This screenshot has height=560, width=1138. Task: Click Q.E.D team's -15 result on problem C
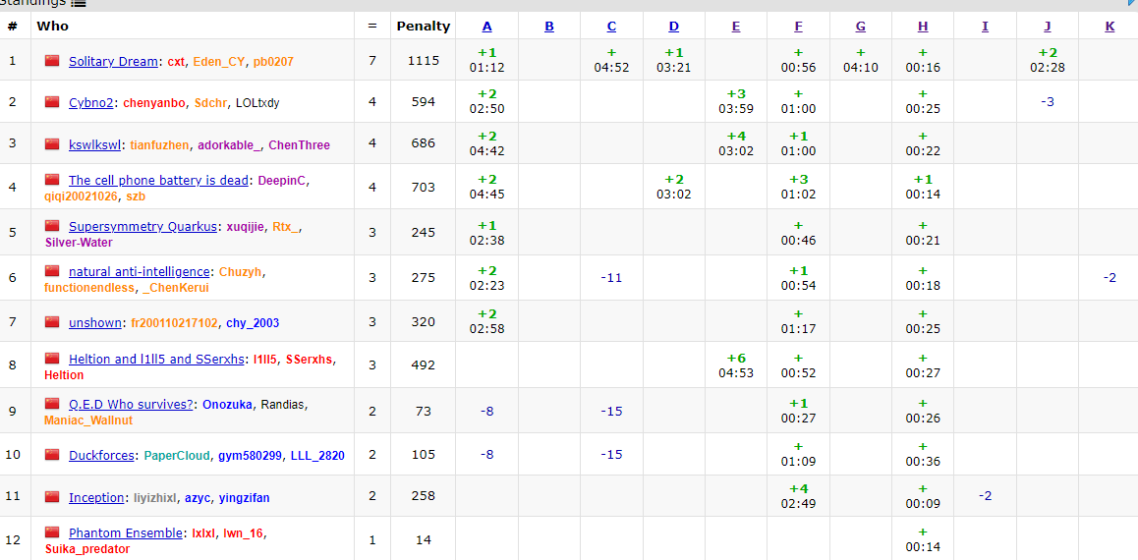[x=611, y=412]
